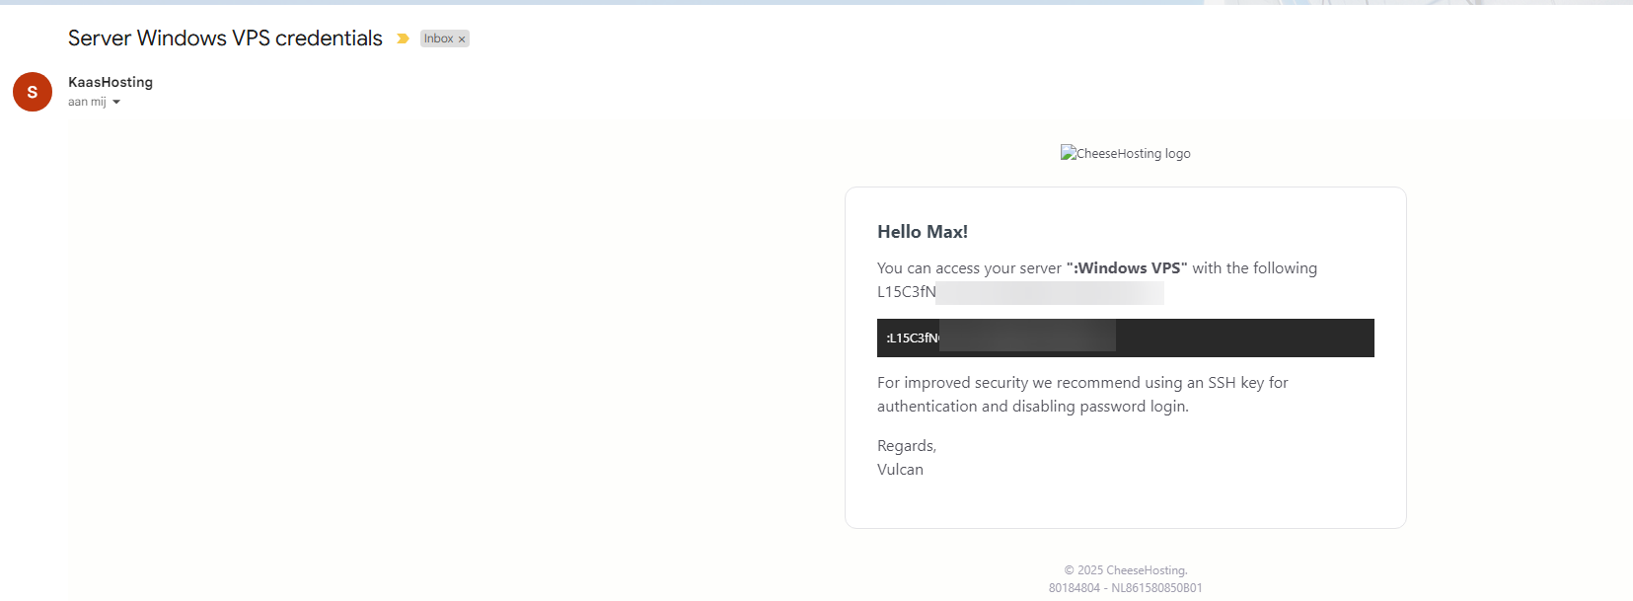The width and height of the screenshot is (1633, 601).
Task: Click the dark credentials code block
Action: tap(1243, 338)
